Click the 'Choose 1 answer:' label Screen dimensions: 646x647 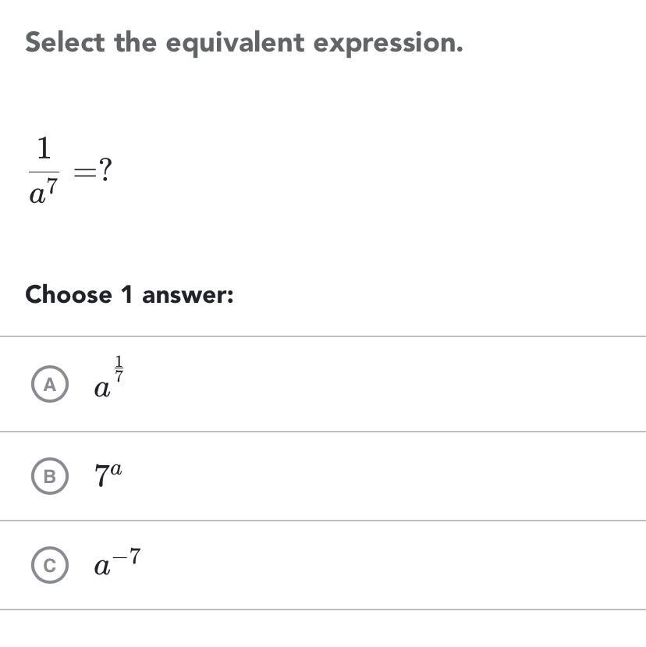pyautogui.click(x=130, y=295)
